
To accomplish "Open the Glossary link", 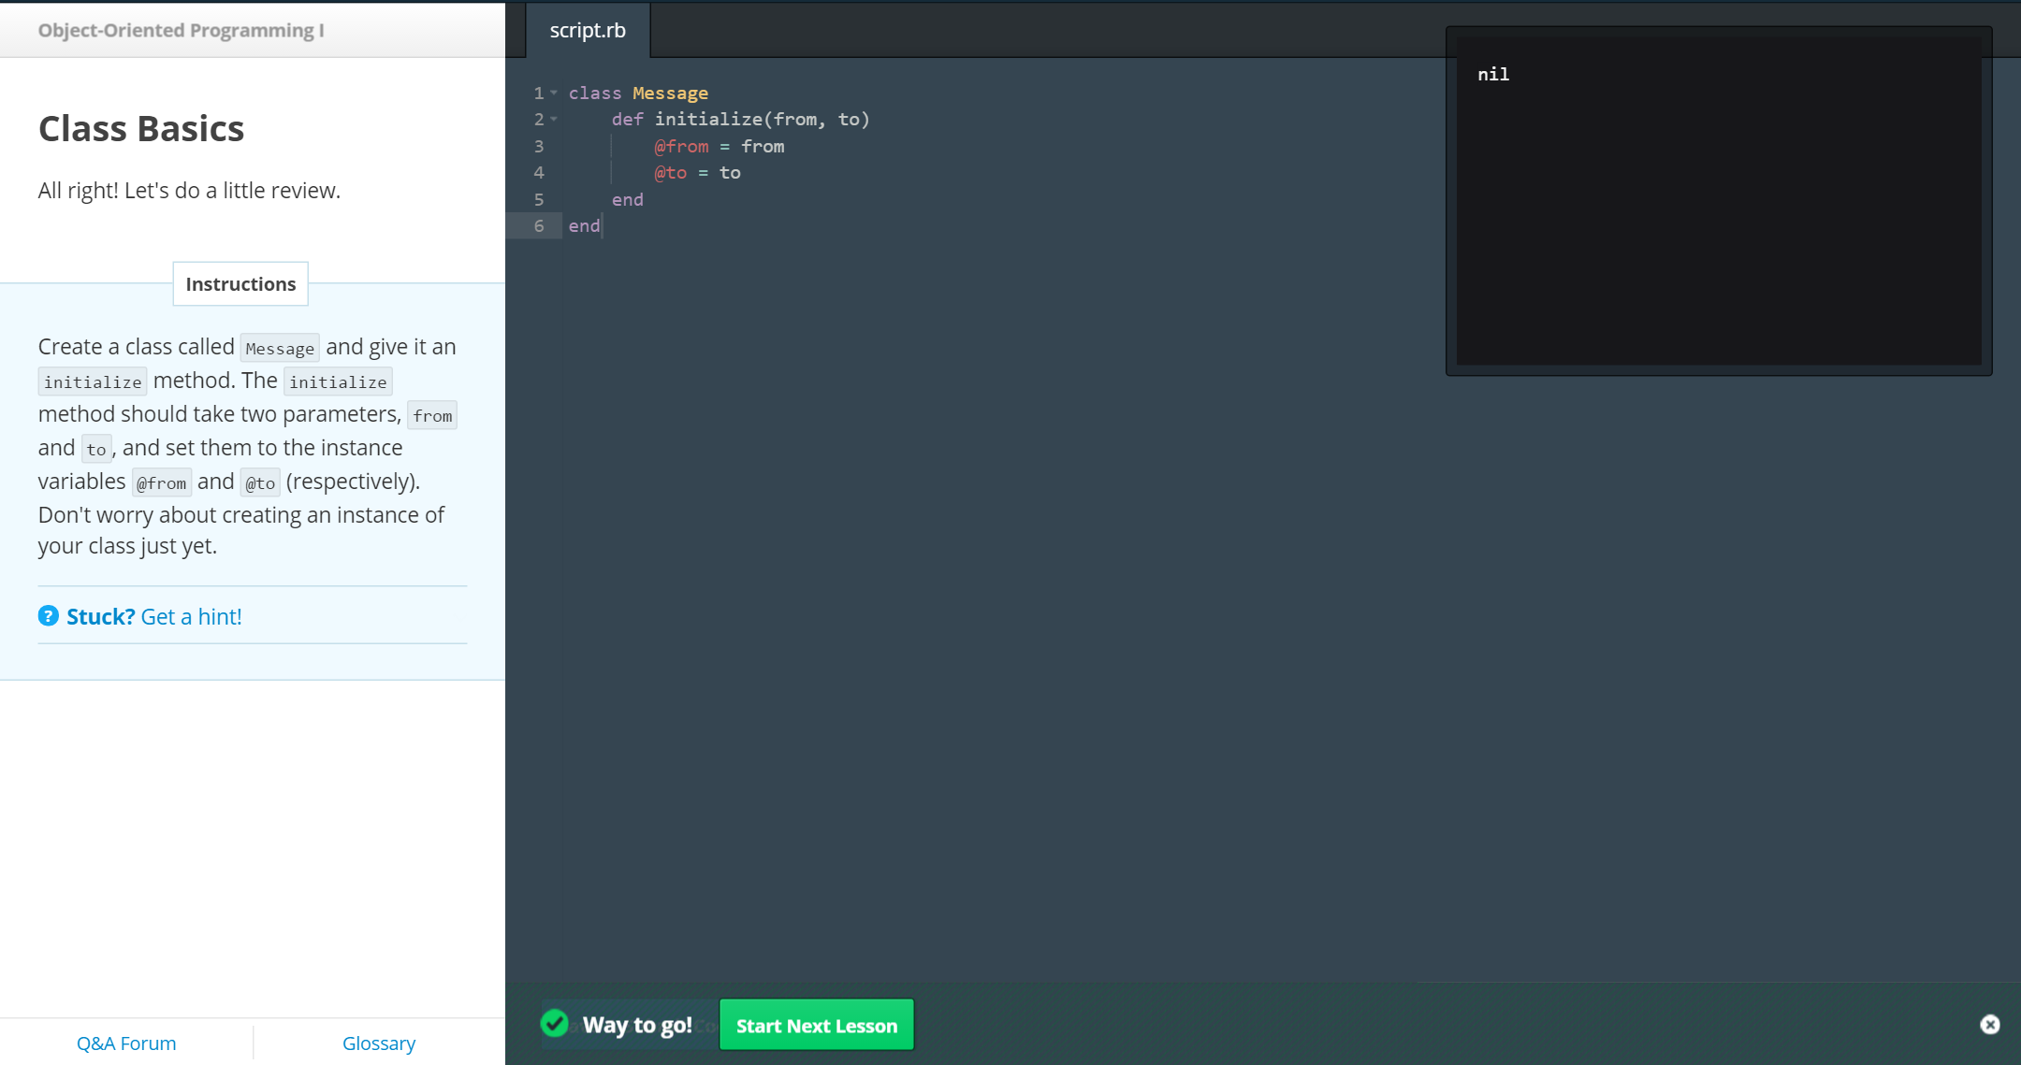I will point(379,1043).
